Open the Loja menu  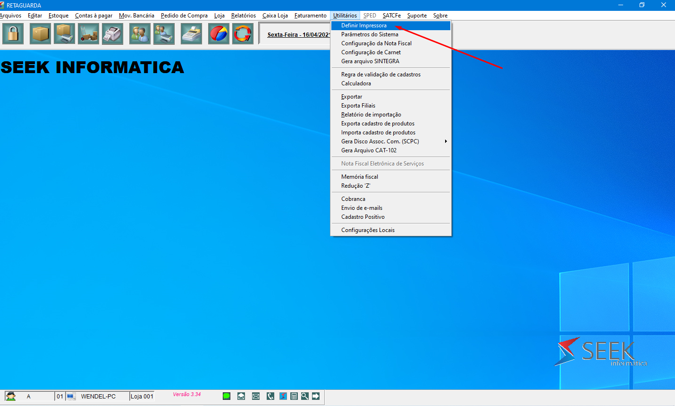coord(219,16)
